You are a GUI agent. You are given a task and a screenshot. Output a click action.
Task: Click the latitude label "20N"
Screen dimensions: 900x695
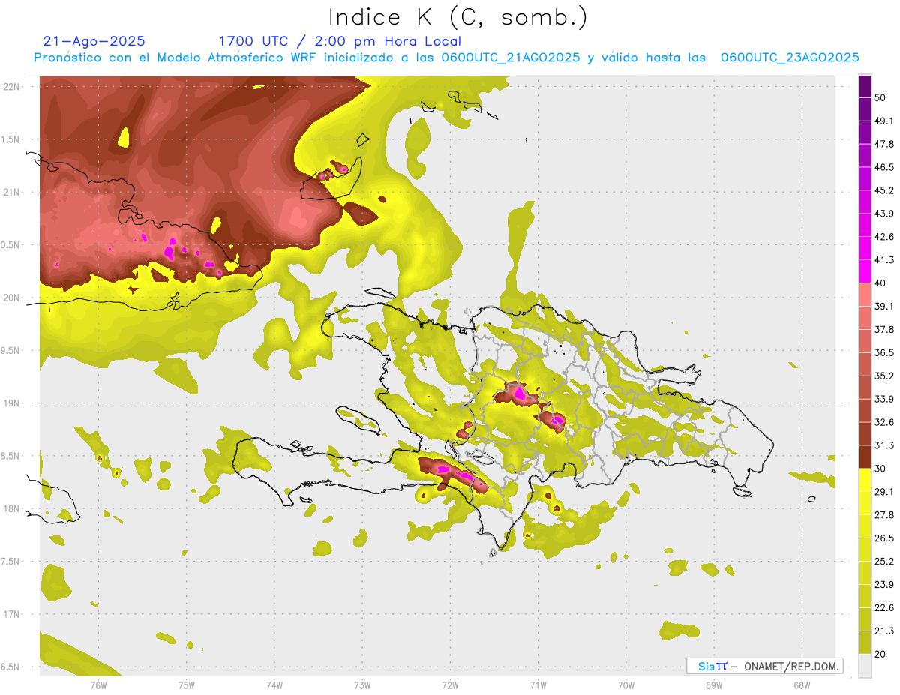pos(12,298)
